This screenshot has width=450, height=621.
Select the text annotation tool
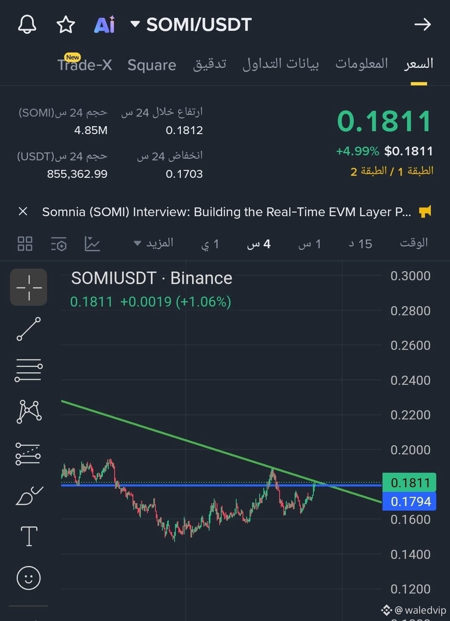[29, 536]
